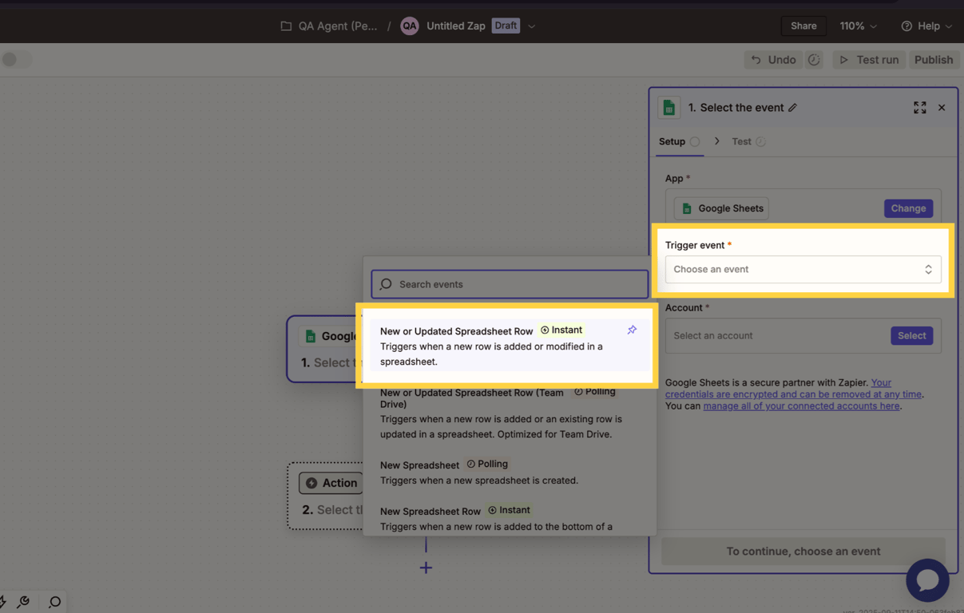Click the magnifier icon in Search events

point(387,284)
